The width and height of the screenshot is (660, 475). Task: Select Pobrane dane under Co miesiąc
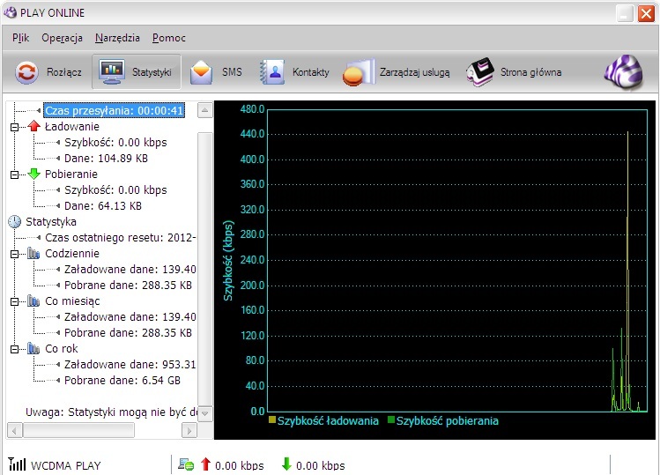point(128,333)
